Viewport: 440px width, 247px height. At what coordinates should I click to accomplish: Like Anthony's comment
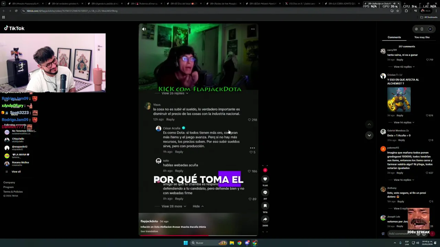coord(431,202)
